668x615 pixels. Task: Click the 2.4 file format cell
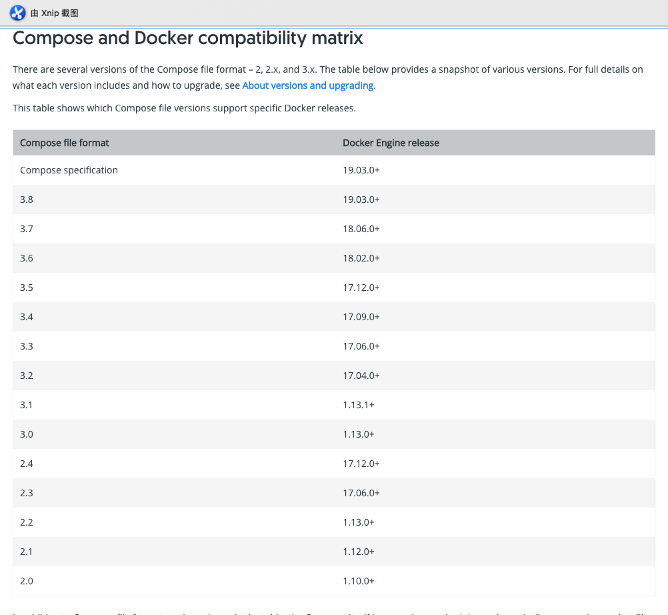(27, 464)
